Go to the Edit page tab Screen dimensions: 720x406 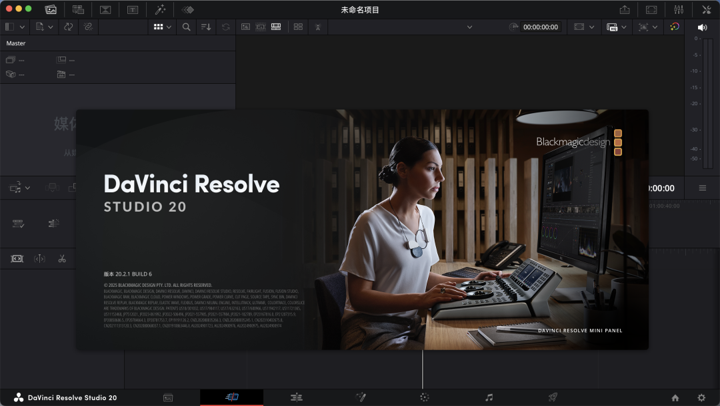pos(297,397)
